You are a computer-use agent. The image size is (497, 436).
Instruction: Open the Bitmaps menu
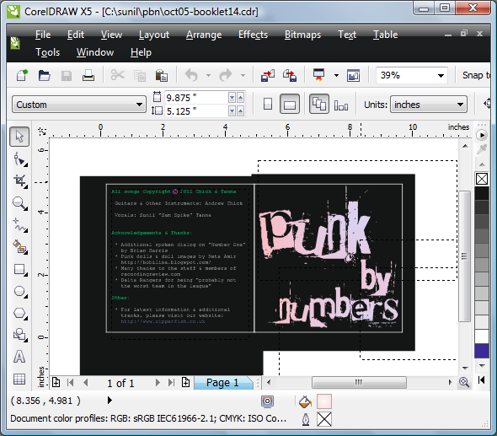tap(302, 35)
